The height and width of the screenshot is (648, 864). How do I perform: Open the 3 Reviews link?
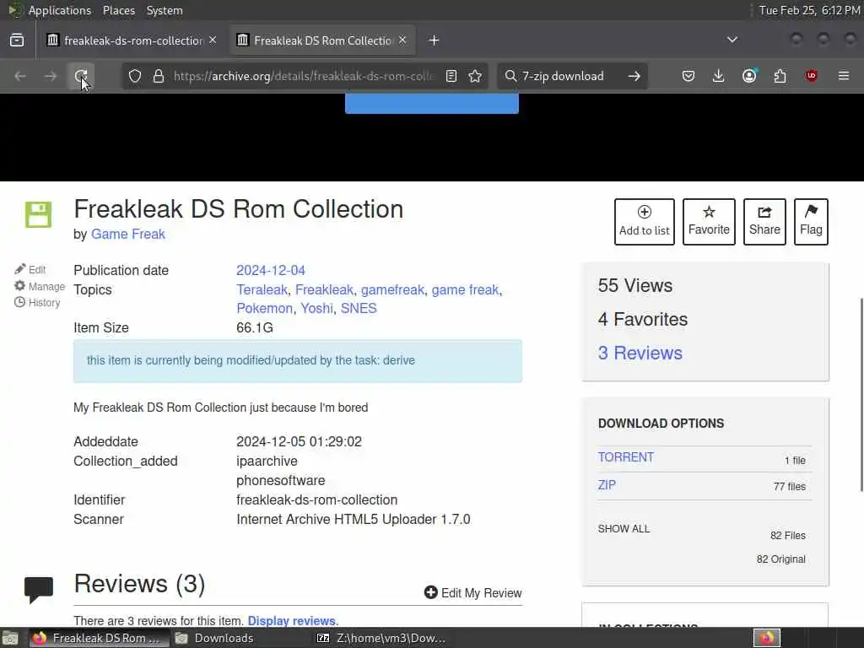pyautogui.click(x=640, y=354)
